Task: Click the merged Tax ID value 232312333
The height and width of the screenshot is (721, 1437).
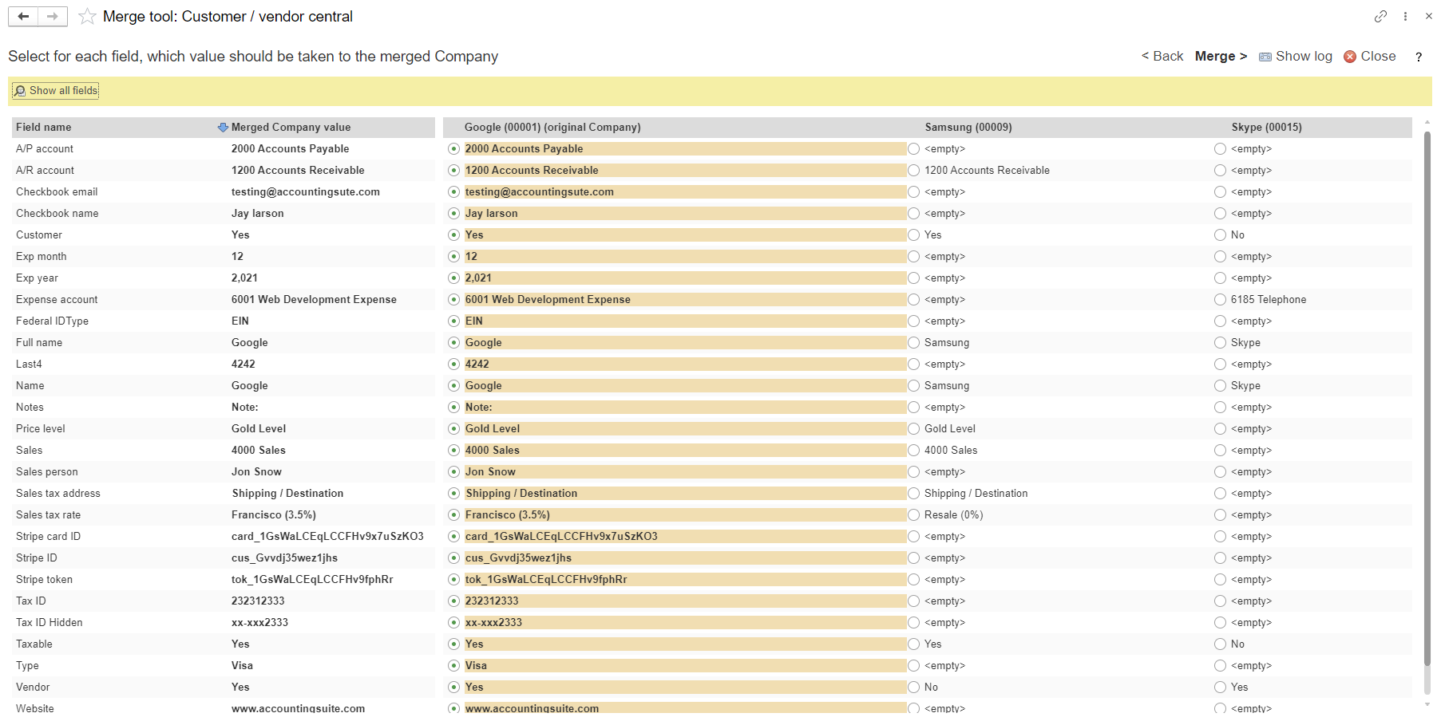Action: pyautogui.click(x=258, y=601)
